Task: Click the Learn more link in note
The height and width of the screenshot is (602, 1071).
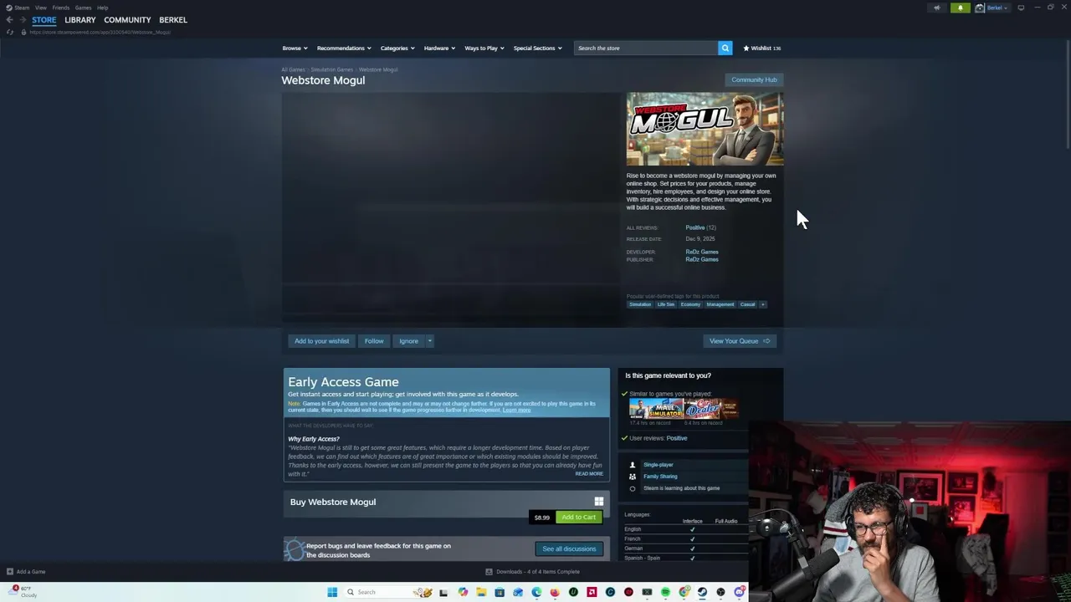Action: pos(516,411)
